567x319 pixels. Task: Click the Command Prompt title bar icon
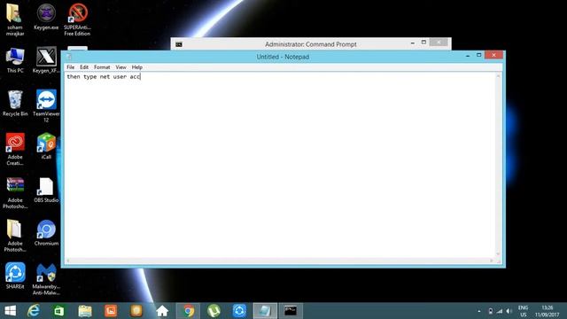(x=179, y=44)
